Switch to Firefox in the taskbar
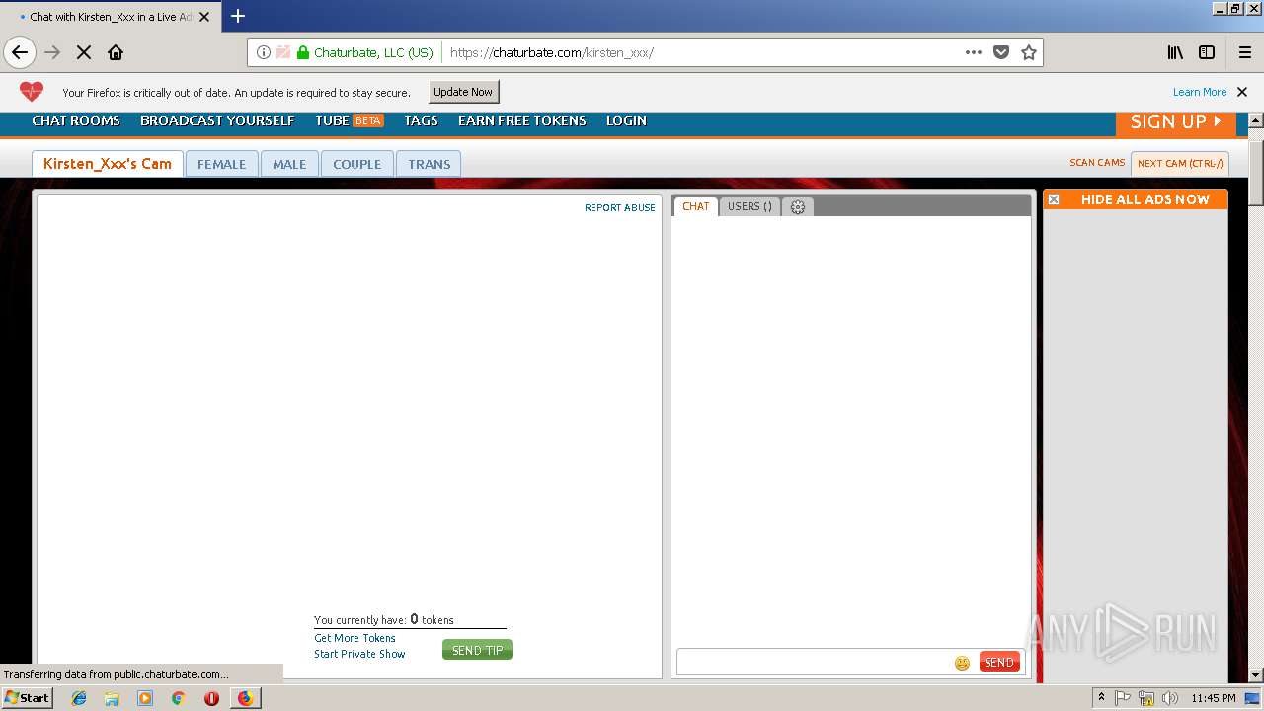 245,698
